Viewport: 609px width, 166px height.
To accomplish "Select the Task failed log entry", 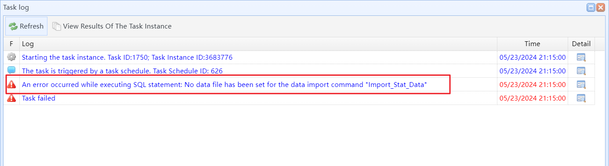I will pyautogui.click(x=39, y=98).
